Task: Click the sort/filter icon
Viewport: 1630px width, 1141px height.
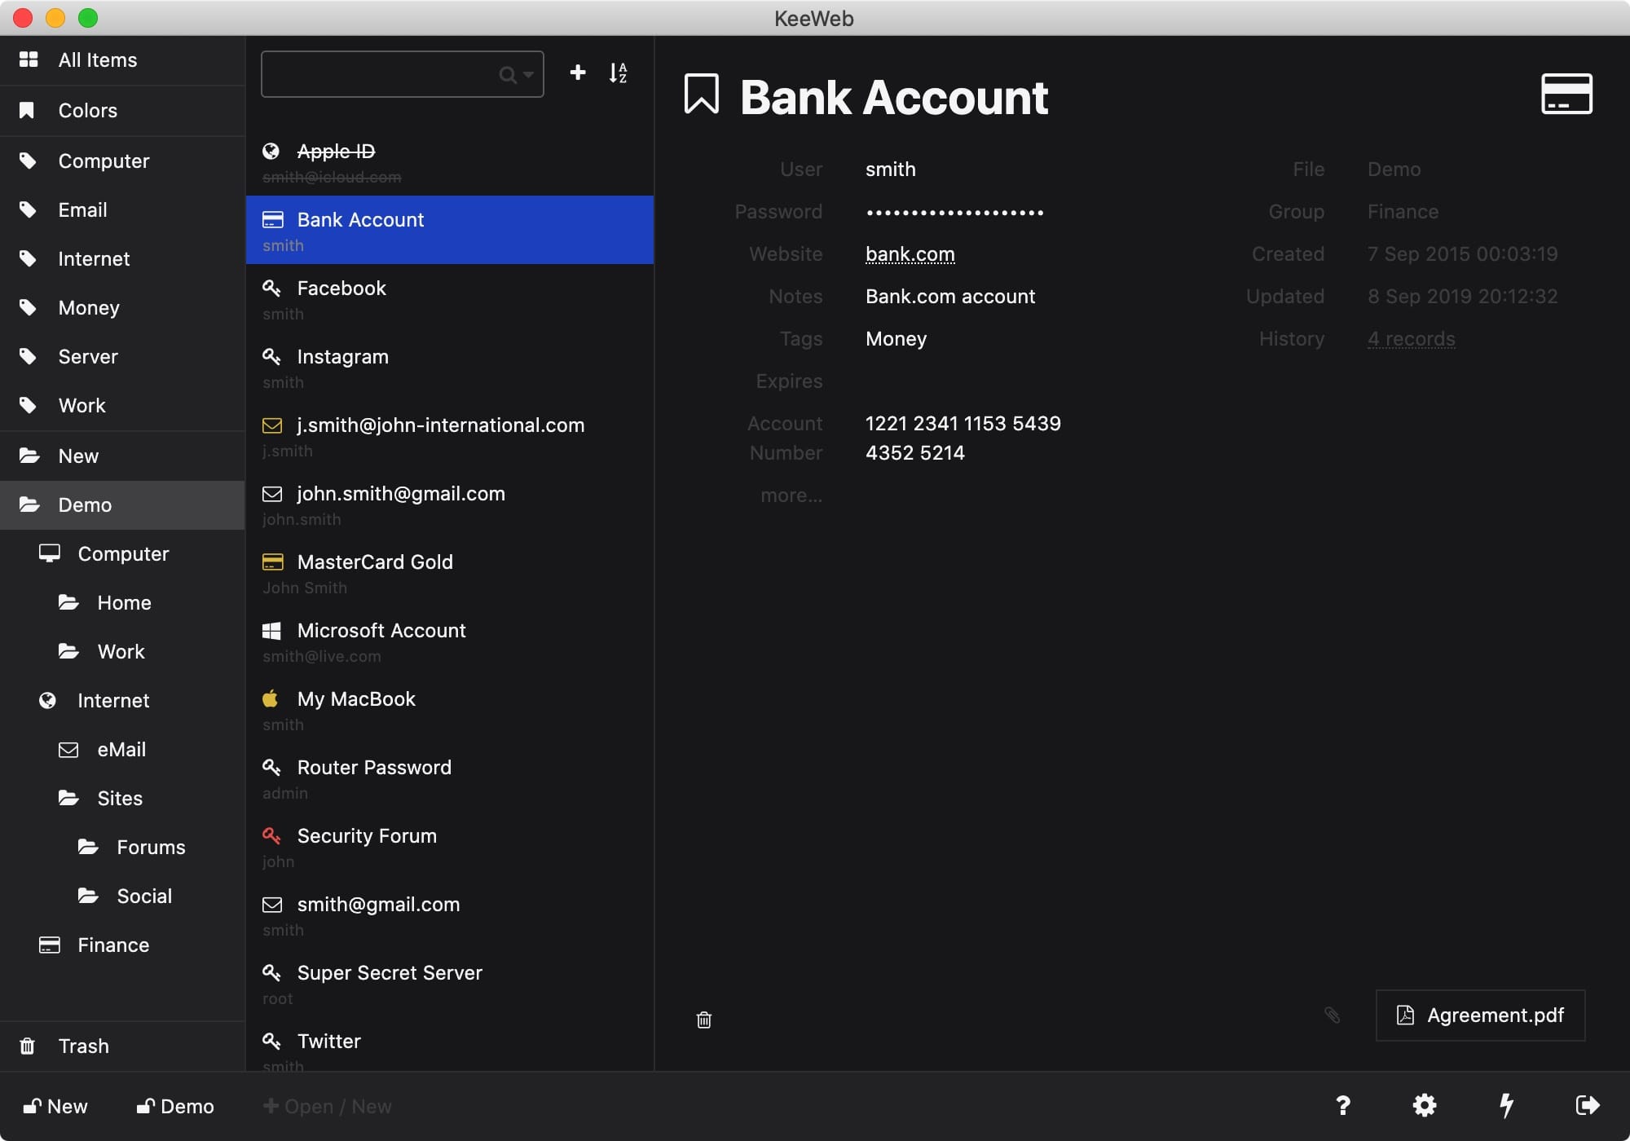Action: (619, 73)
